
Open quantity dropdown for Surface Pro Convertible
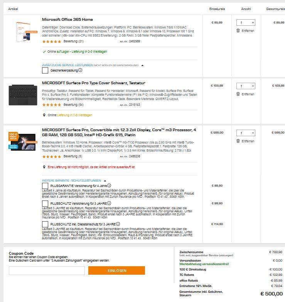pos(246,133)
